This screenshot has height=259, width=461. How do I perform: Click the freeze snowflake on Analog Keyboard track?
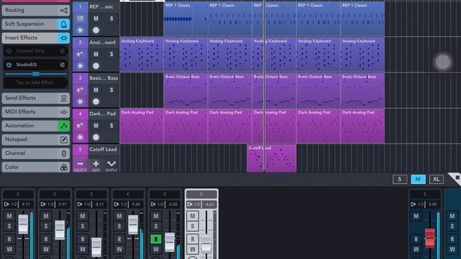[x=80, y=65]
